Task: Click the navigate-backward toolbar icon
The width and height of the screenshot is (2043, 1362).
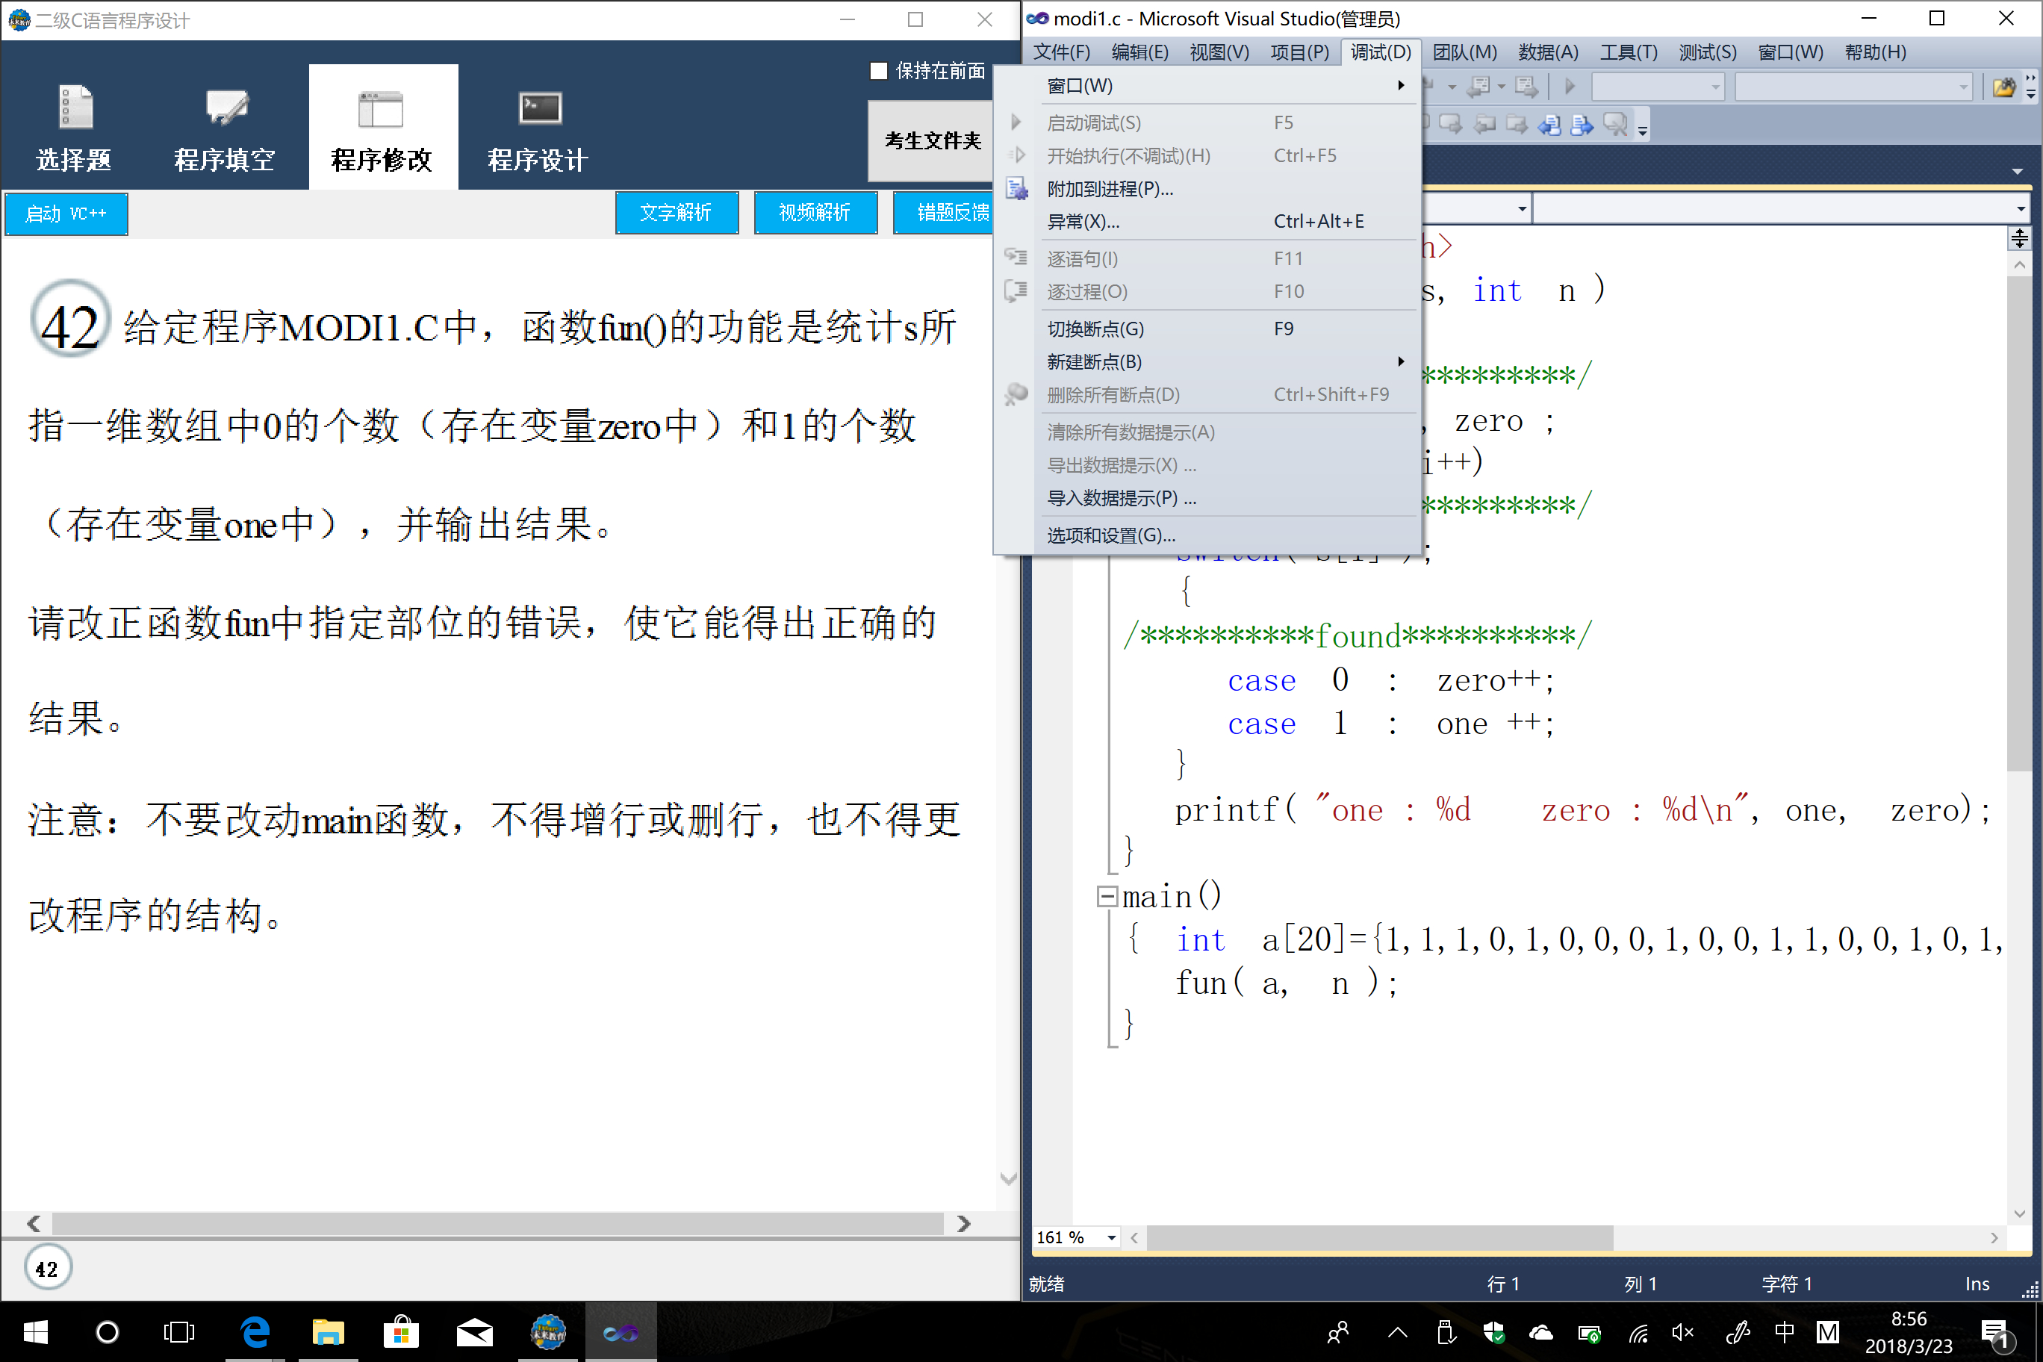Action: click(x=1478, y=87)
